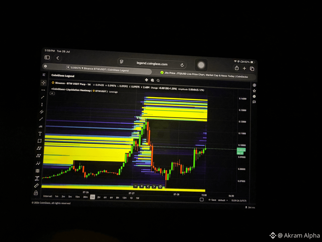
Task: Reset the chart view
Action: point(160,187)
